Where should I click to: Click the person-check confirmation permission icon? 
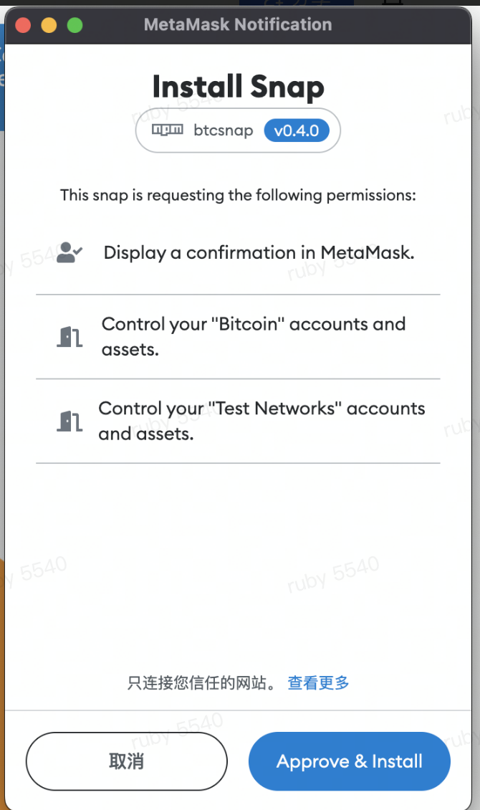tap(69, 252)
